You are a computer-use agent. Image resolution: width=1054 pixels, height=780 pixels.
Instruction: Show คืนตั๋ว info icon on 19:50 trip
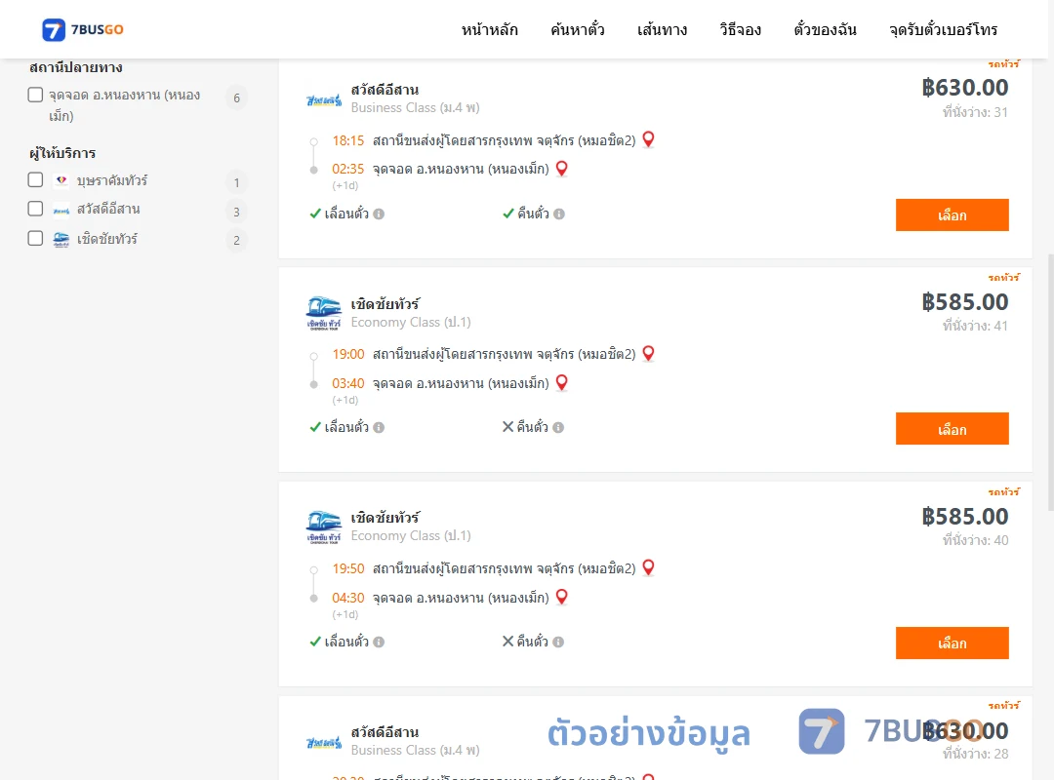(558, 643)
